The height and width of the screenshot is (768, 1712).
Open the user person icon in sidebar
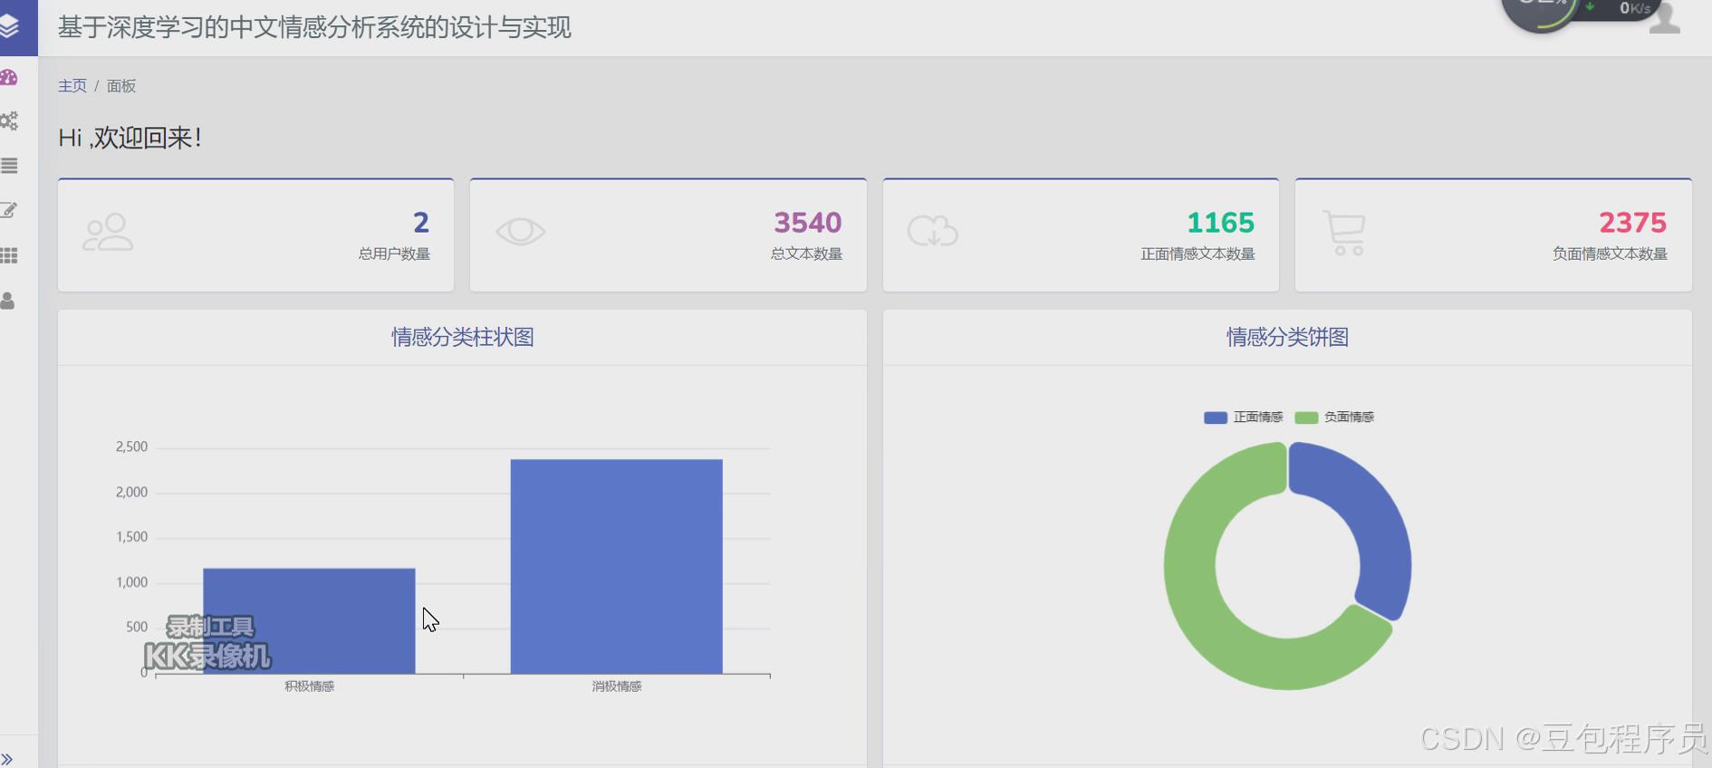7,301
